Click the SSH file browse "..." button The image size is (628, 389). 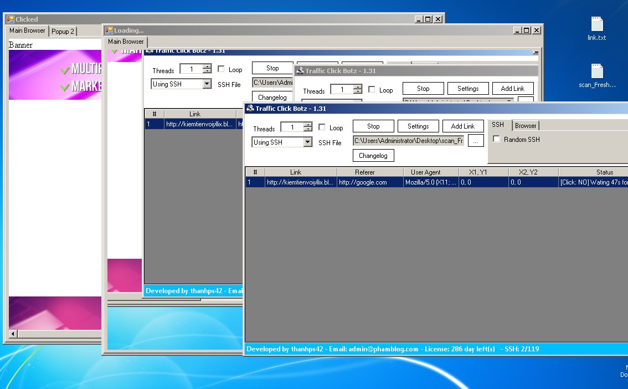476,141
